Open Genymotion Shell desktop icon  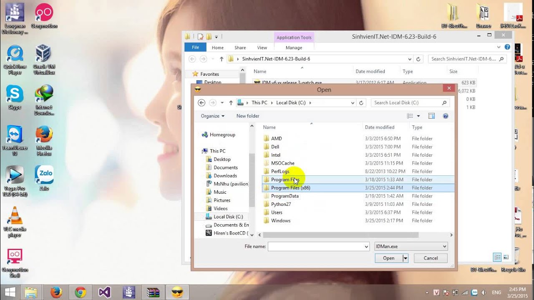[x=15, y=263]
